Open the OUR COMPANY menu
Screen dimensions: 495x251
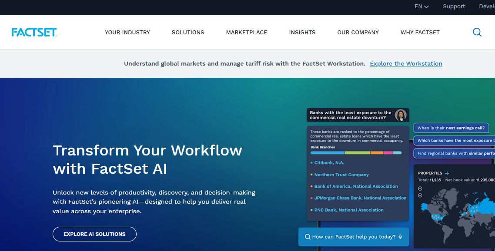pyautogui.click(x=358, y=32)
